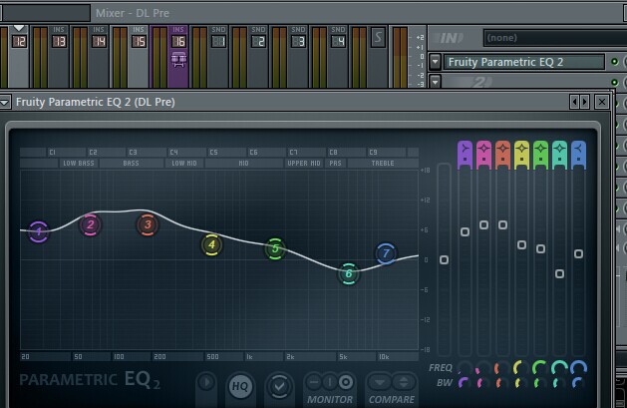627x408 pixels.
Task: Toggle effect slot 2 enable LED
Action: coord(615,82)
